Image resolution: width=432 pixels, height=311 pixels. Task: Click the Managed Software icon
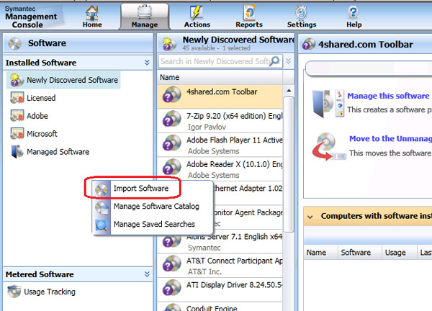pyautogui.click(x=17, y=152)
